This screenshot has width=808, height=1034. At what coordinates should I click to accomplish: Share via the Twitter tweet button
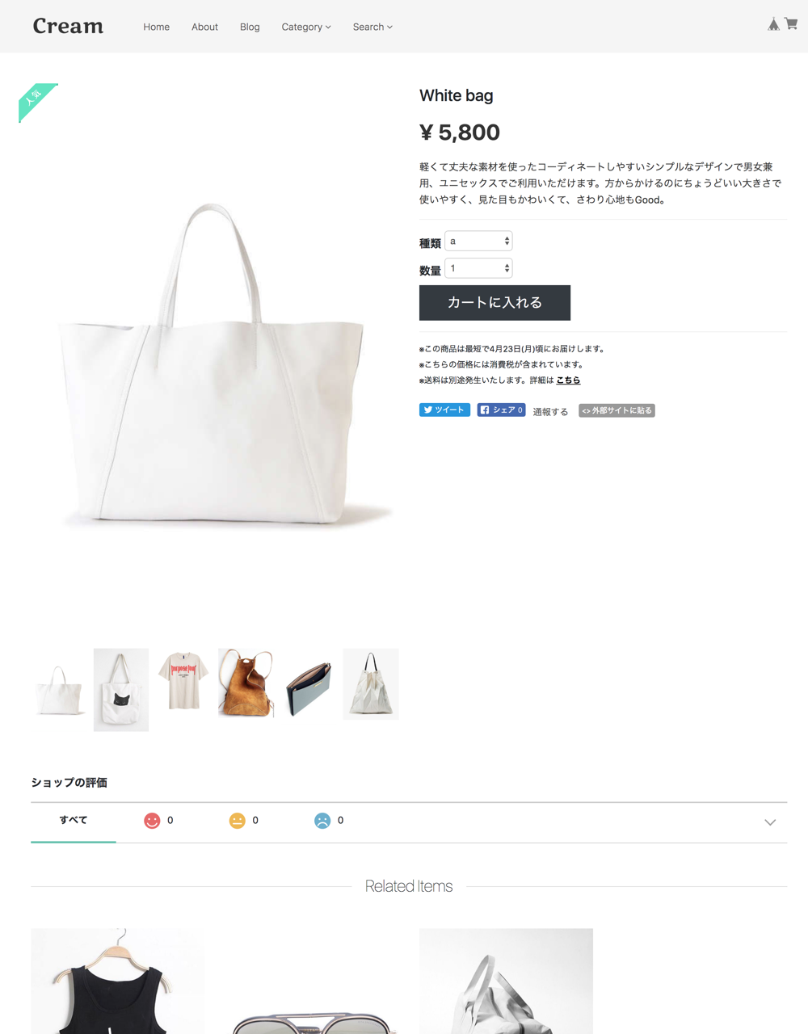click(x=444, y=410)
